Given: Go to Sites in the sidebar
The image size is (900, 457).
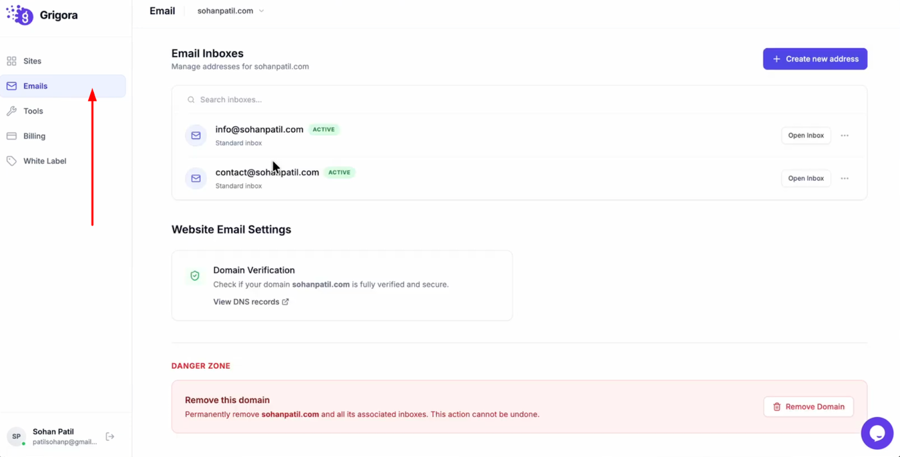Looking at the screenshot, I should 32,61.
